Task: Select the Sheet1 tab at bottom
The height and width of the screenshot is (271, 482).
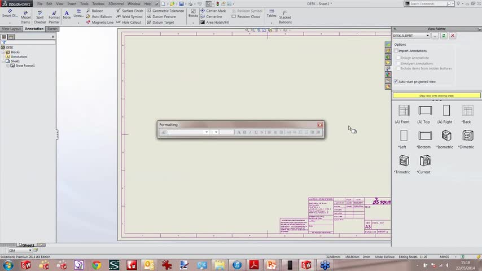Action: (27, 245)
